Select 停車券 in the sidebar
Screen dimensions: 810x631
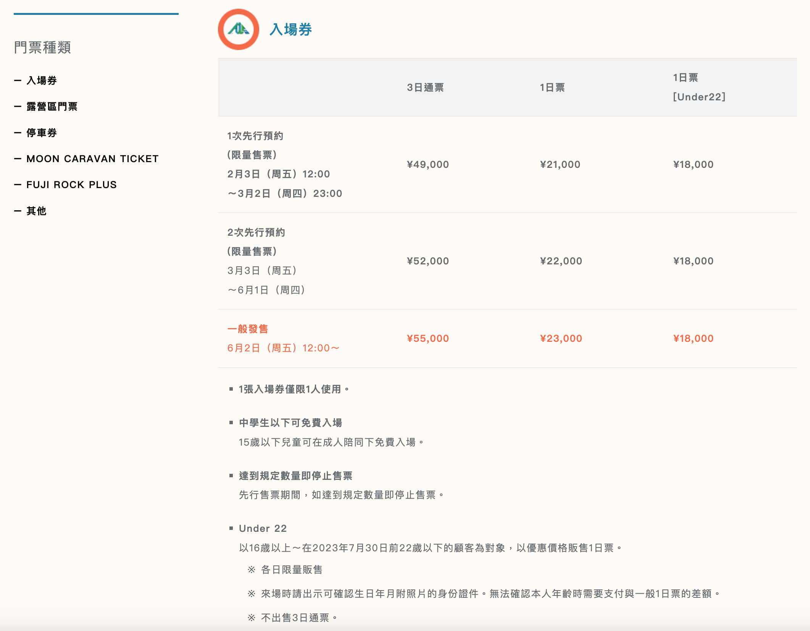tap(41, 133)
